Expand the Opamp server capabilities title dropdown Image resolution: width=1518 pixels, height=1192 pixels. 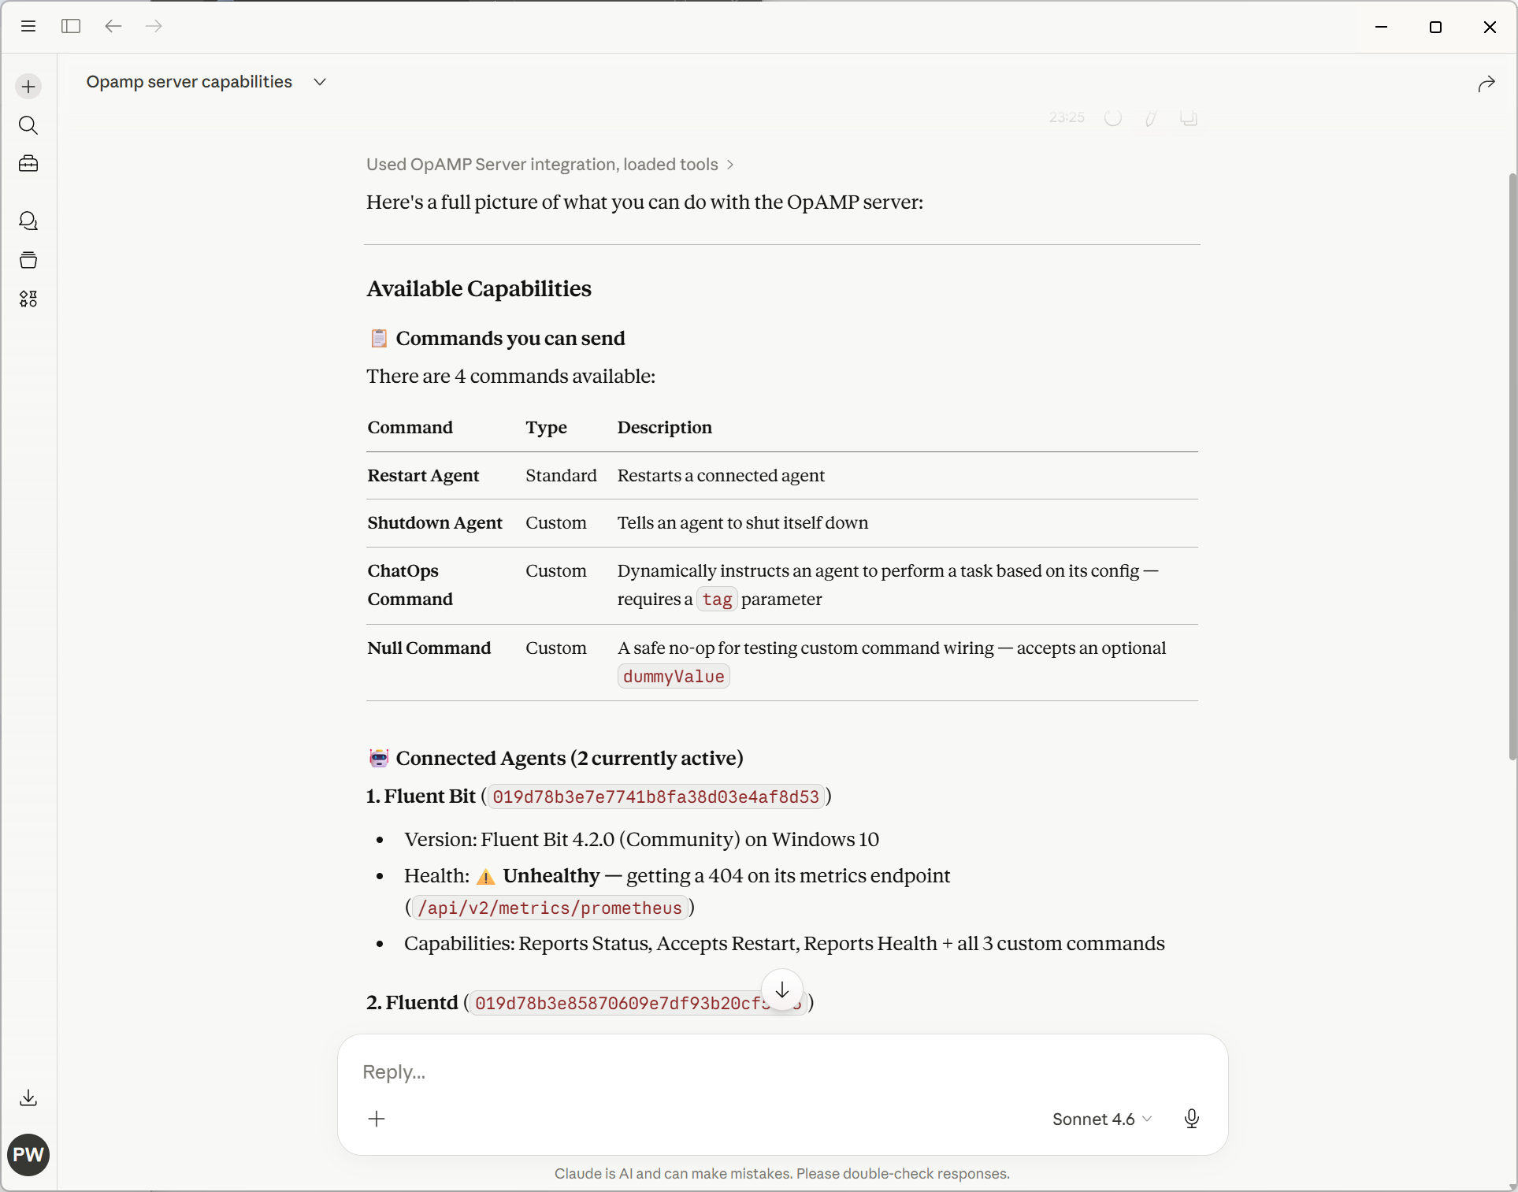coord(320,82)
